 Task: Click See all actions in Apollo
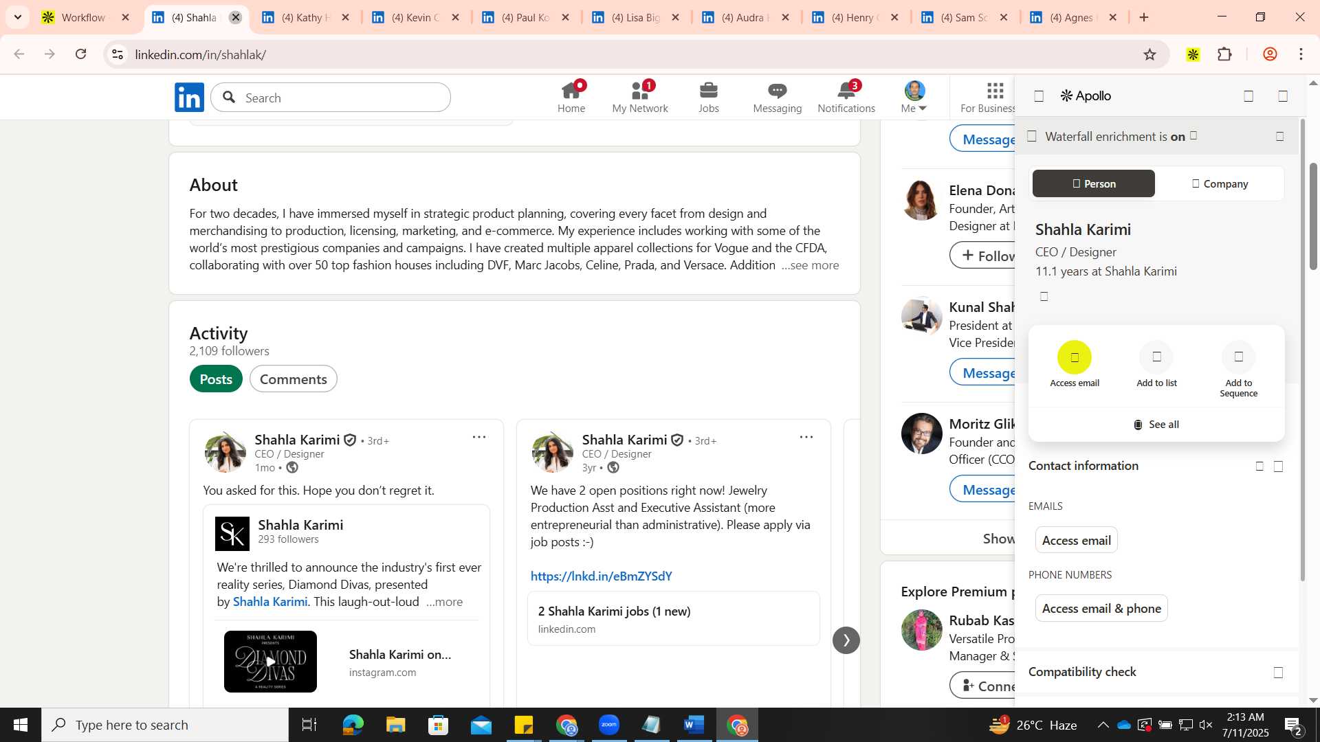[x=1156, y=425]
